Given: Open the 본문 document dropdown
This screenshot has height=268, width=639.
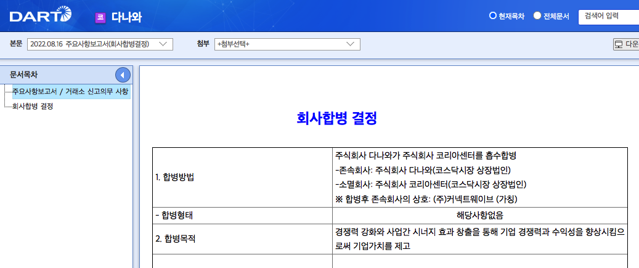Looking at the screenshot, I should coord(100,44).
